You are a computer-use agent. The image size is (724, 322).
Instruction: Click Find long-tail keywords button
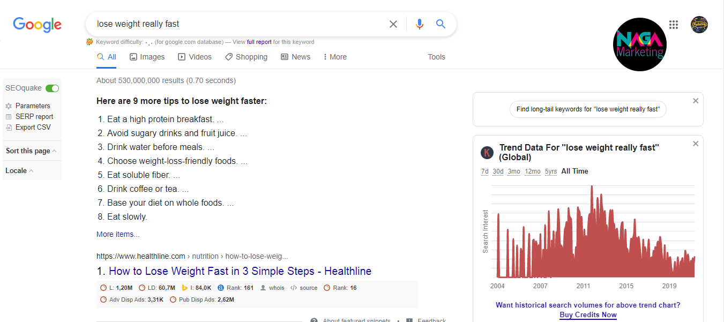click(x=588, y=109)
